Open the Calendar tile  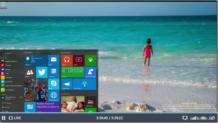[54, 72]
